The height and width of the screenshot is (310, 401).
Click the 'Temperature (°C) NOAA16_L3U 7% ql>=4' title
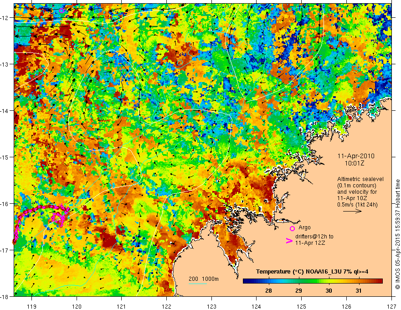312,272
